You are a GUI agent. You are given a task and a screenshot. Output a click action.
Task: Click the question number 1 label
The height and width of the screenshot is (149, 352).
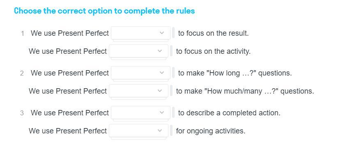[22, 34]
